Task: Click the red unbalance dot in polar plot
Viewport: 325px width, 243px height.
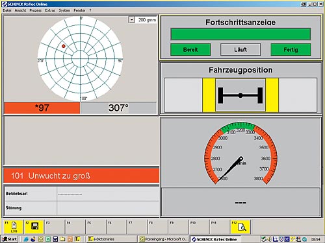Action: point(64,46)
